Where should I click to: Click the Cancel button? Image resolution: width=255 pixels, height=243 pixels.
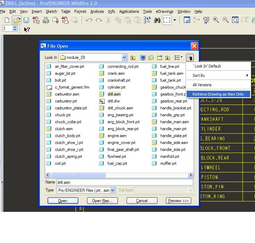[142, 201]
